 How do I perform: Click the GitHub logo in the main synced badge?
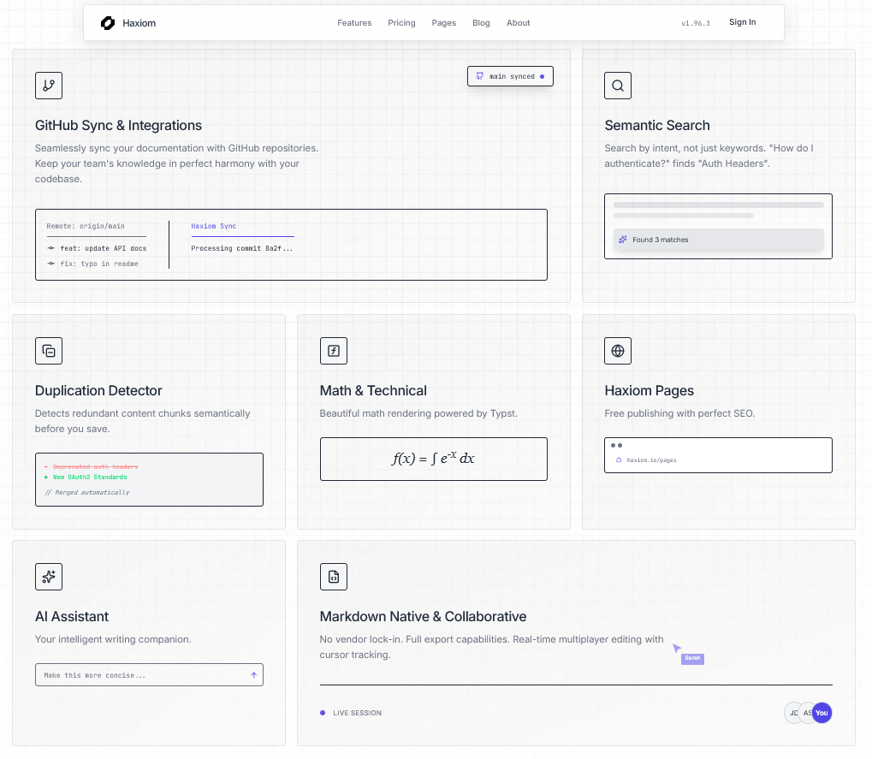[x=479, y=75]
